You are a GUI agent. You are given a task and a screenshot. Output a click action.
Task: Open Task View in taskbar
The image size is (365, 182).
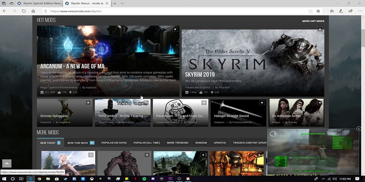pos(21,179)
